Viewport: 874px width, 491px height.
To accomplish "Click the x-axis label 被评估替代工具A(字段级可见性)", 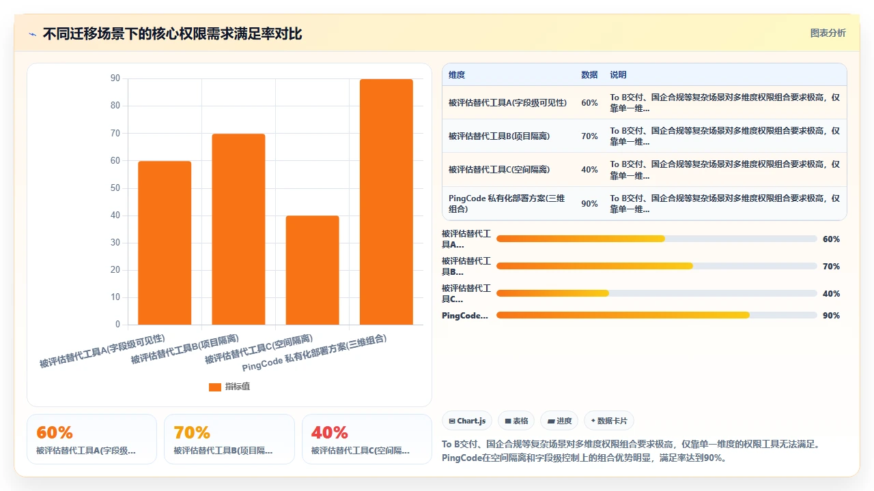I will coord(102,351).
